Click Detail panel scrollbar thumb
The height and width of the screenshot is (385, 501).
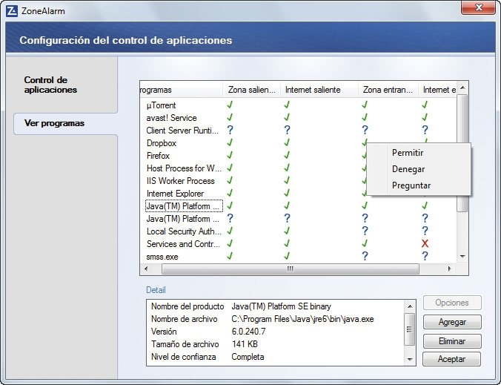(x=410, y=329)
